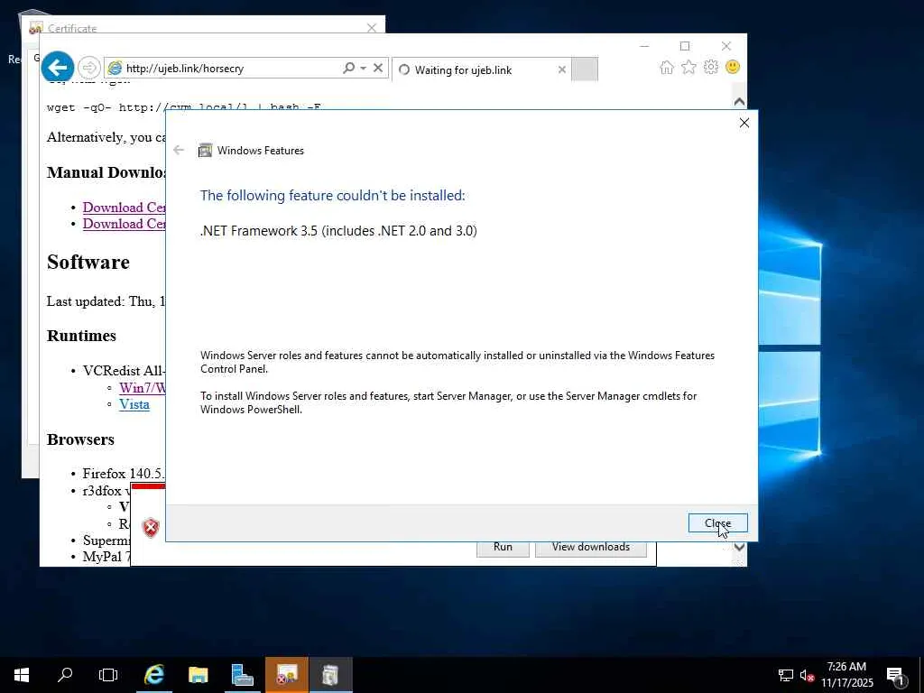Open the first Download Cer link
Image resolution: width=924 pixels, height=693 pixels.
click(125, 208)
